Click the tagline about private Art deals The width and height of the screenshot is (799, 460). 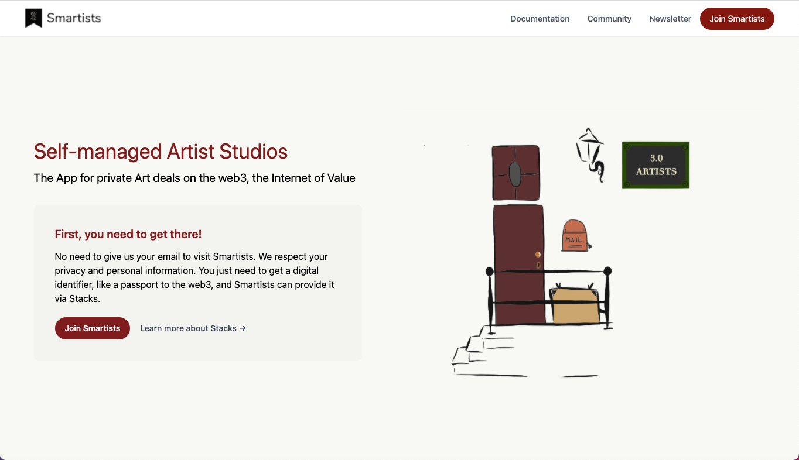(194, 178)
